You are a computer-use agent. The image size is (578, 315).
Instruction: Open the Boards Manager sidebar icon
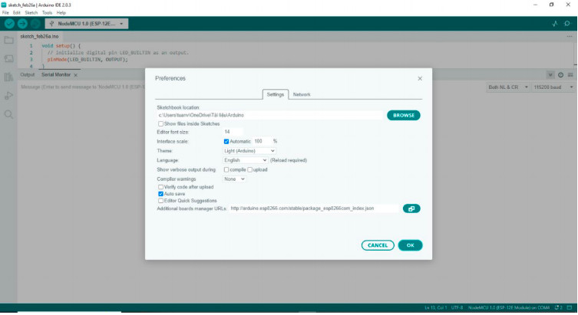tap(9, 58)
